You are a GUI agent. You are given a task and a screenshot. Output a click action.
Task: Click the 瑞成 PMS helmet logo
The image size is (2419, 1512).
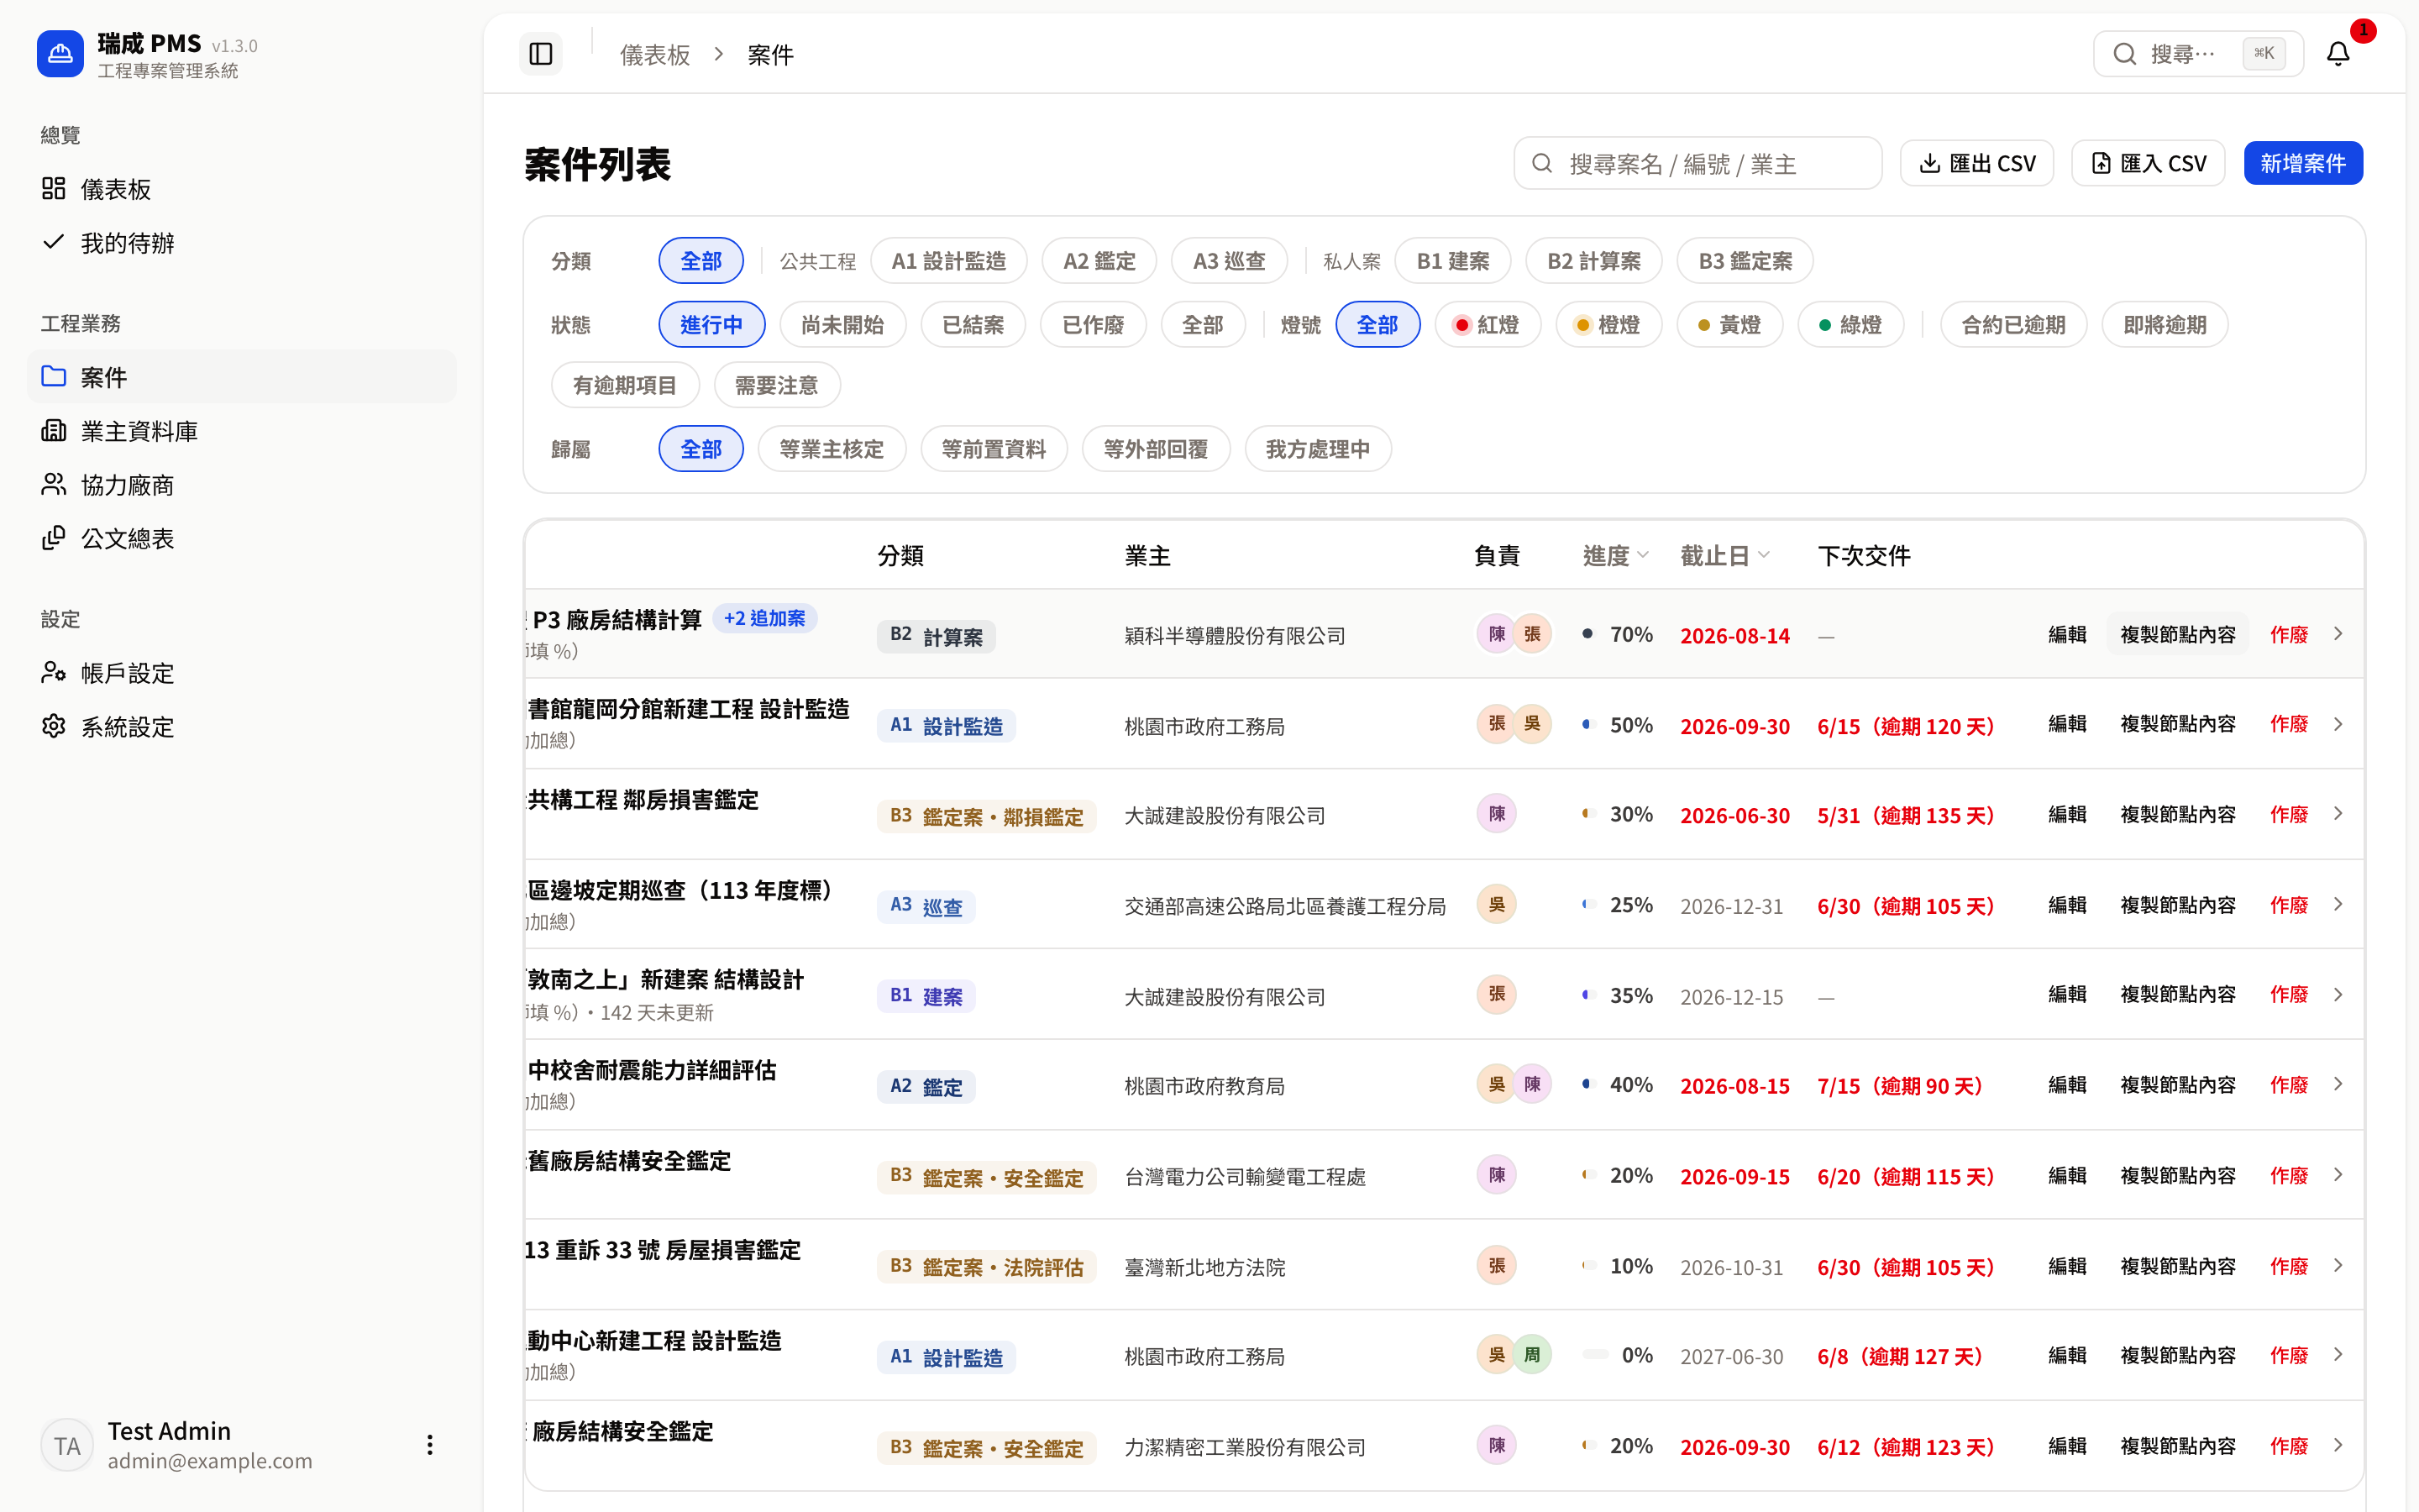click(60, 54)
